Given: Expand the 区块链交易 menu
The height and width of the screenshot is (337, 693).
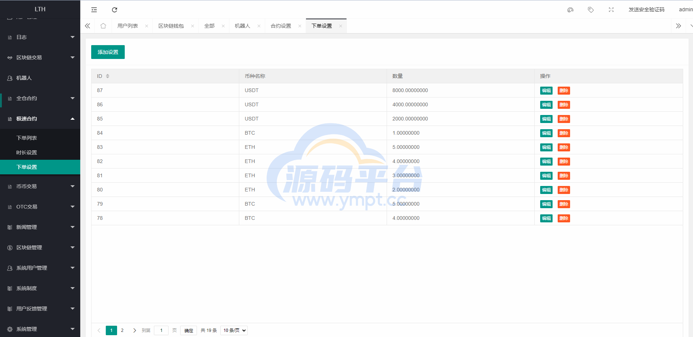Looking at the screenshot, I should tap(73, 58).
